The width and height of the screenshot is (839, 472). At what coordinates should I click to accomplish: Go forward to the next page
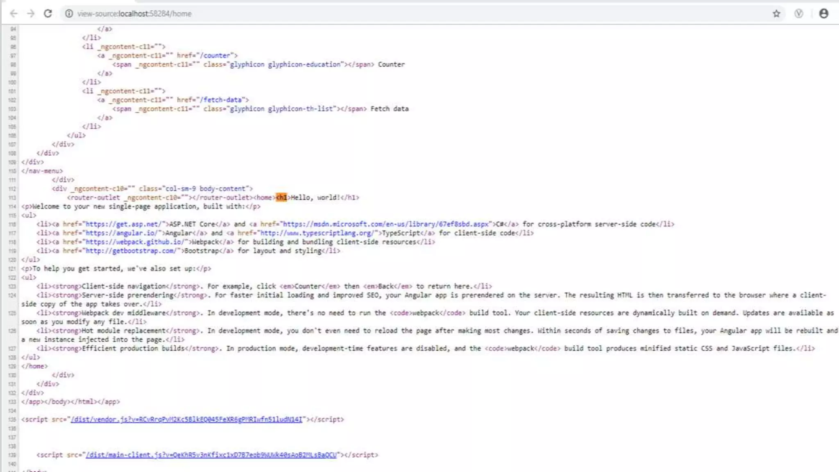click(x=31, y=14)
